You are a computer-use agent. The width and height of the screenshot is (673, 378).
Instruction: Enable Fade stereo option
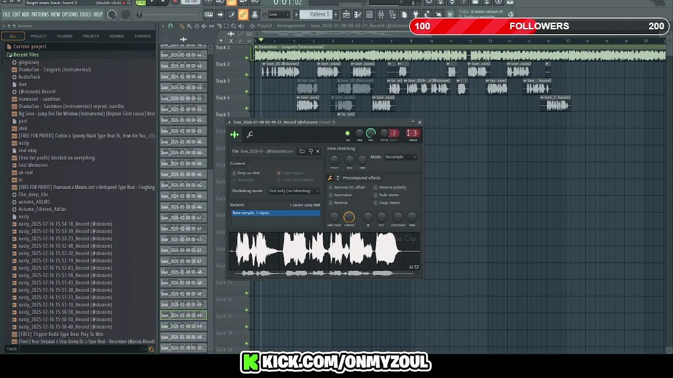[386, 195]
